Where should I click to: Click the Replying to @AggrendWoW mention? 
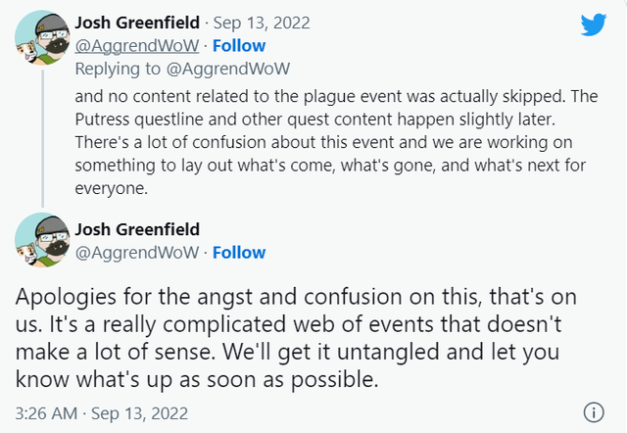point(228,69)
